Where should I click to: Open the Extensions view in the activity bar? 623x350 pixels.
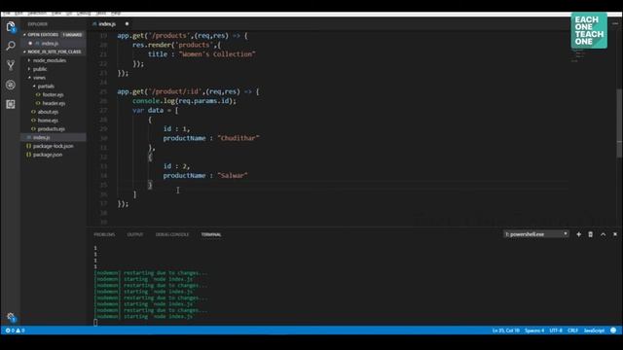pyautogui.click(x=11, y=104)
